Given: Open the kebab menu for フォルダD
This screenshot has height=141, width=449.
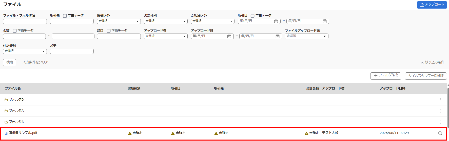Looking at the screenshot, I should pyautogui.click(x=440, y=100).
